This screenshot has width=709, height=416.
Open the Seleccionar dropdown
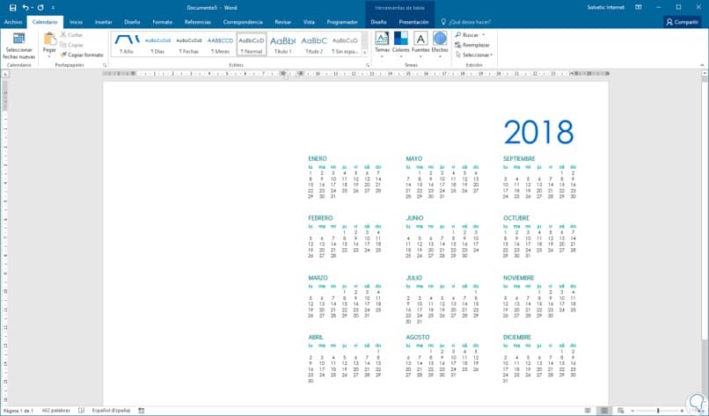point(474,55)
